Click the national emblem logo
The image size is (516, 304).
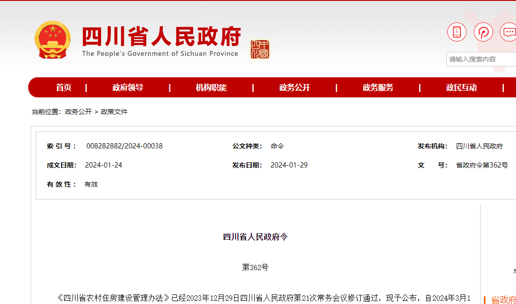tap(52, 40)
